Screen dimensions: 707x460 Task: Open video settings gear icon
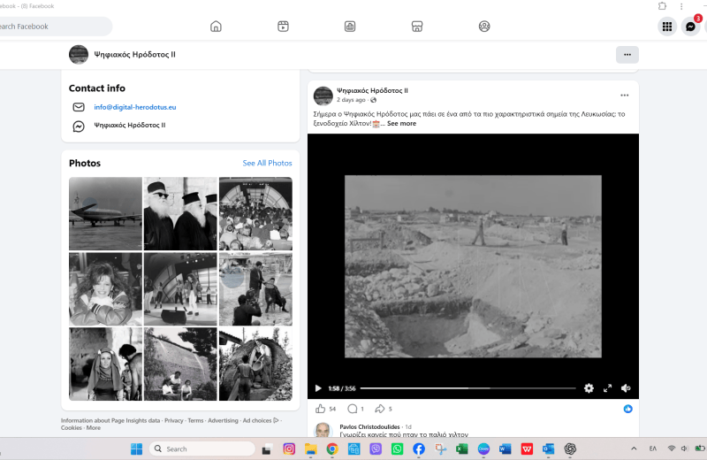pyautogui.click(x=589, y=388)
